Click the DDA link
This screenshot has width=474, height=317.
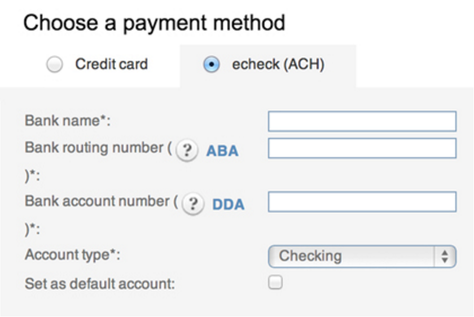229,205
